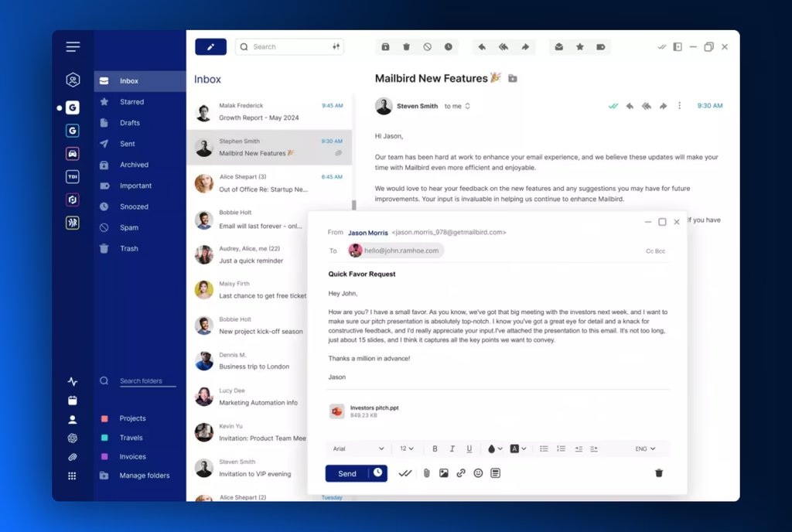The image size is (792, 532).
Task: Click reply all in the top toolbar
Action: click(x=504, y=47)
